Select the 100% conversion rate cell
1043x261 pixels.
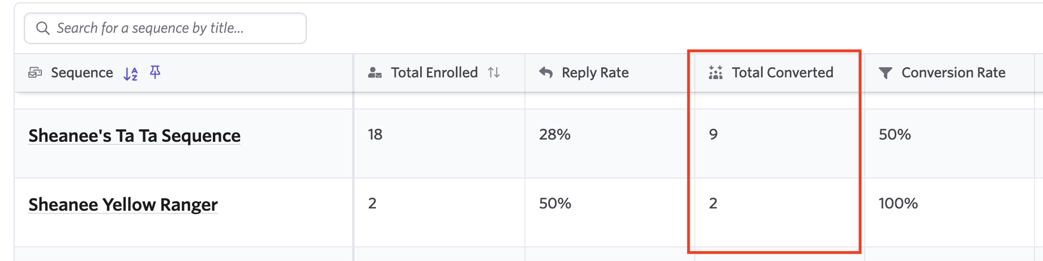[898, 203]
